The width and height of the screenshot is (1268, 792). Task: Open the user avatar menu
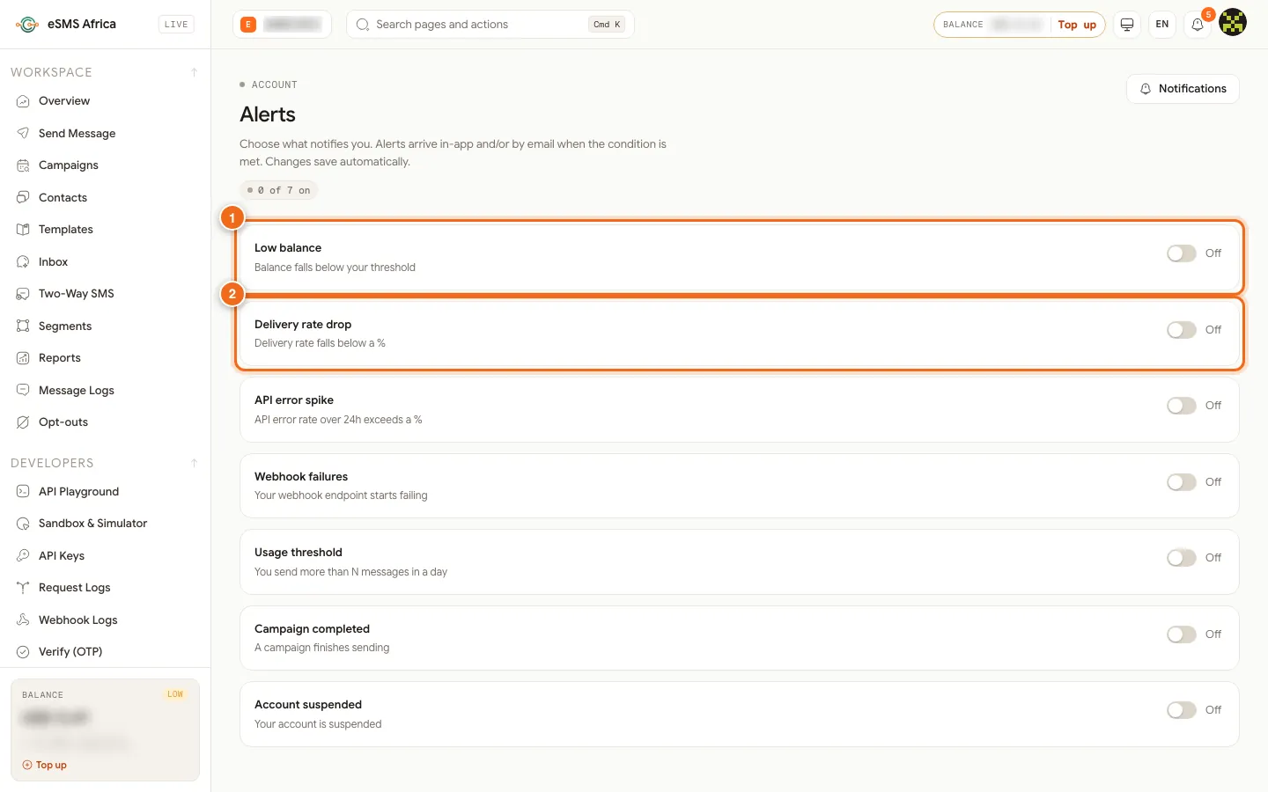pos(1233,23)
